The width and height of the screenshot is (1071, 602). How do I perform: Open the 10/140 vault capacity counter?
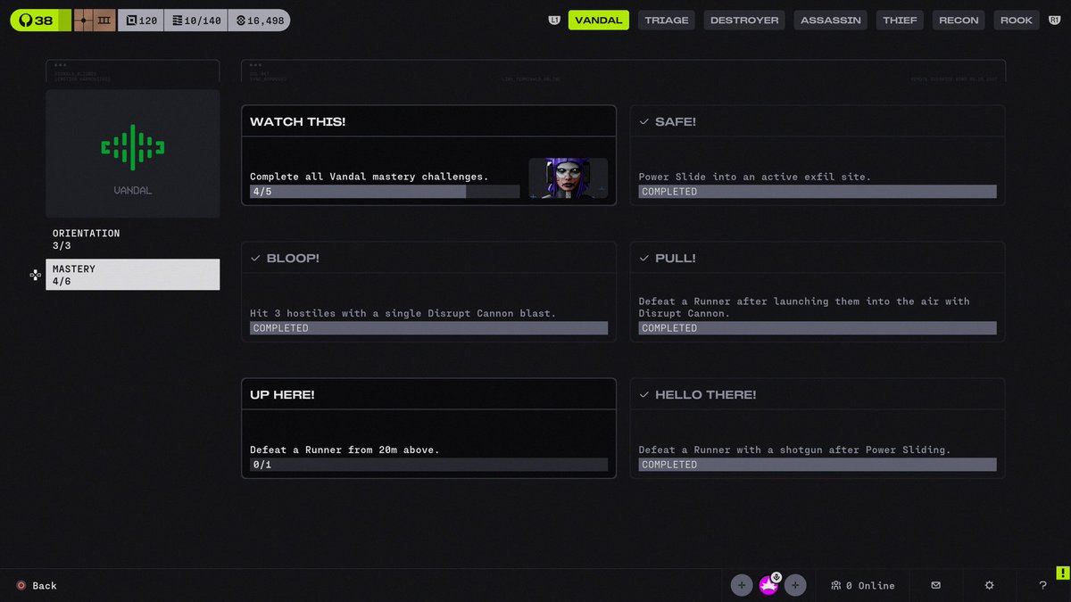[196, 20]
